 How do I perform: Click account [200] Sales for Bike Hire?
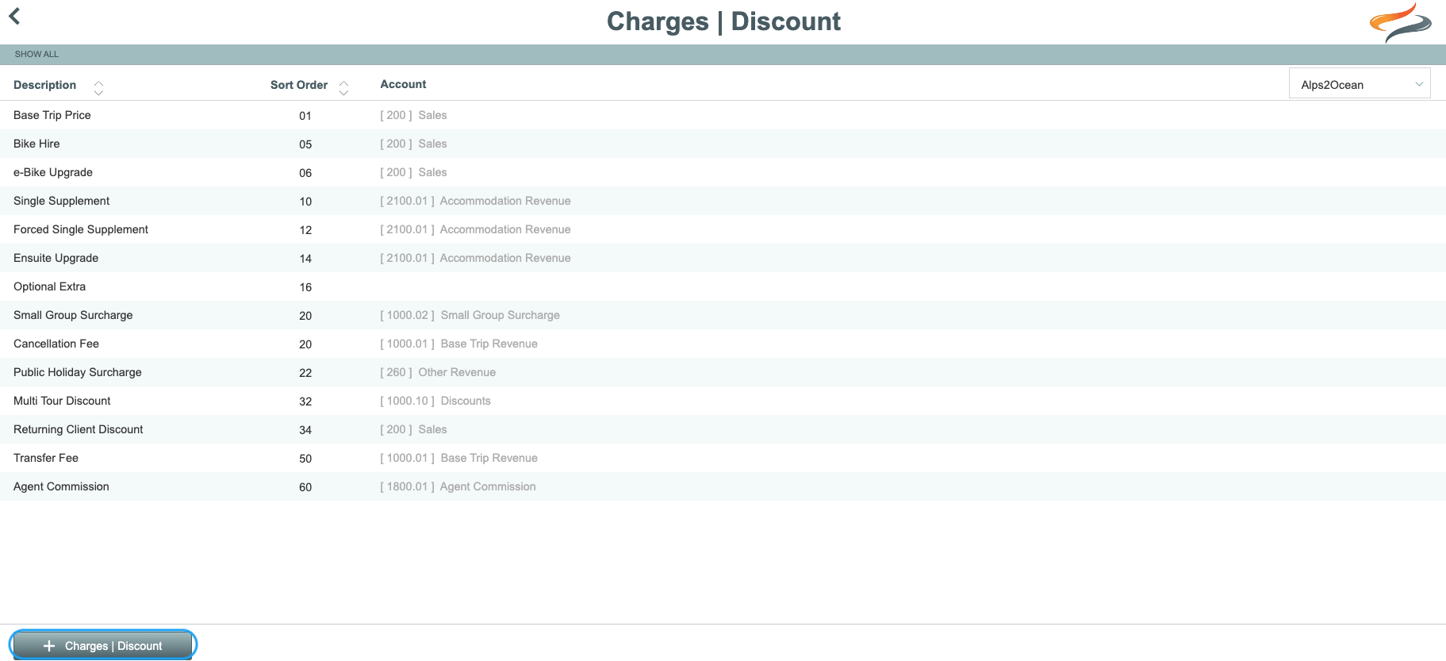click(x=413, y=144)
